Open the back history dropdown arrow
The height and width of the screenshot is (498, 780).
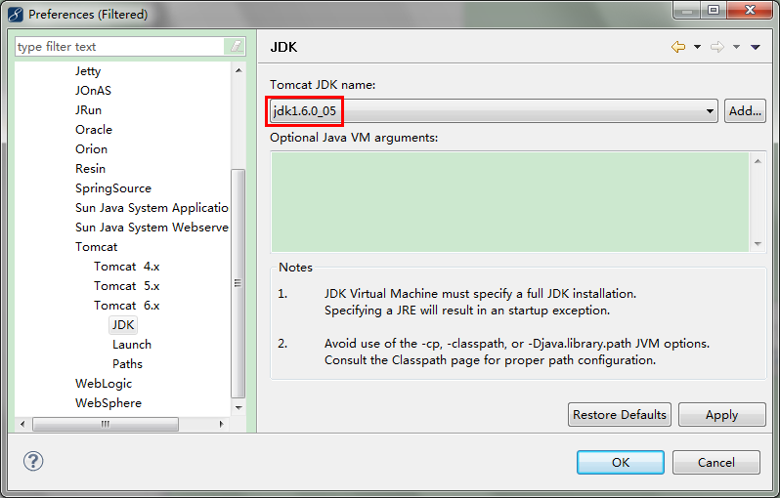tap(698, 47)
